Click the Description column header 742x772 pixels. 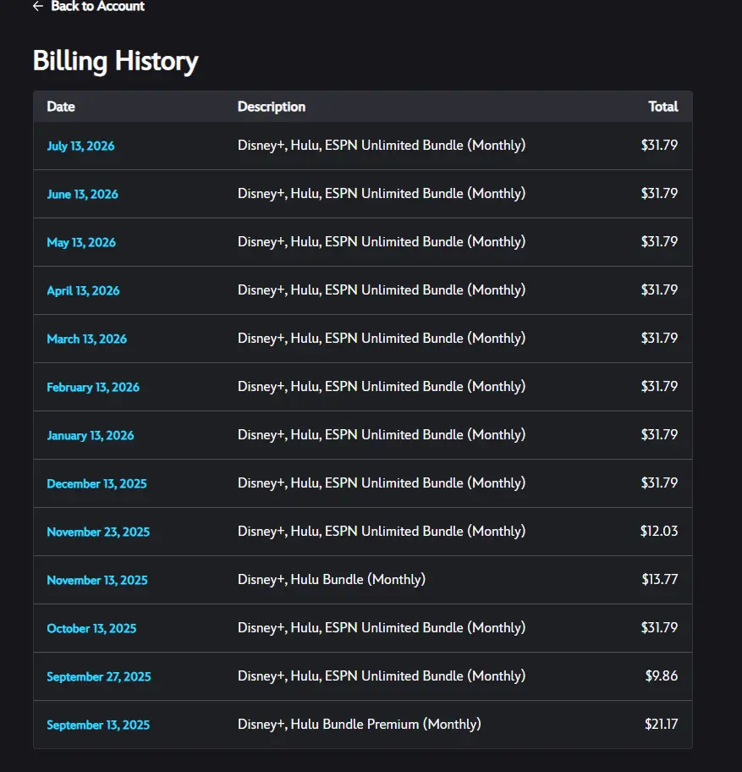point(272,107)
